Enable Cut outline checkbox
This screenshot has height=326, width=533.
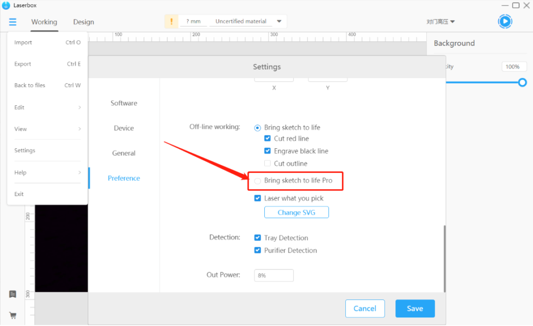[268, 164]
